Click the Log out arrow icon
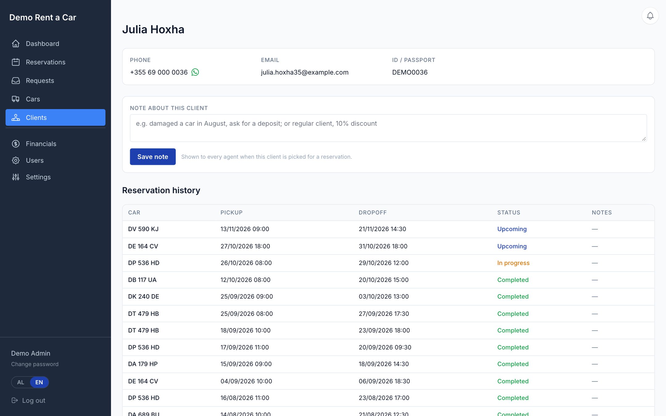The width and height of the screenshot is (666, 416). (14, 400)
